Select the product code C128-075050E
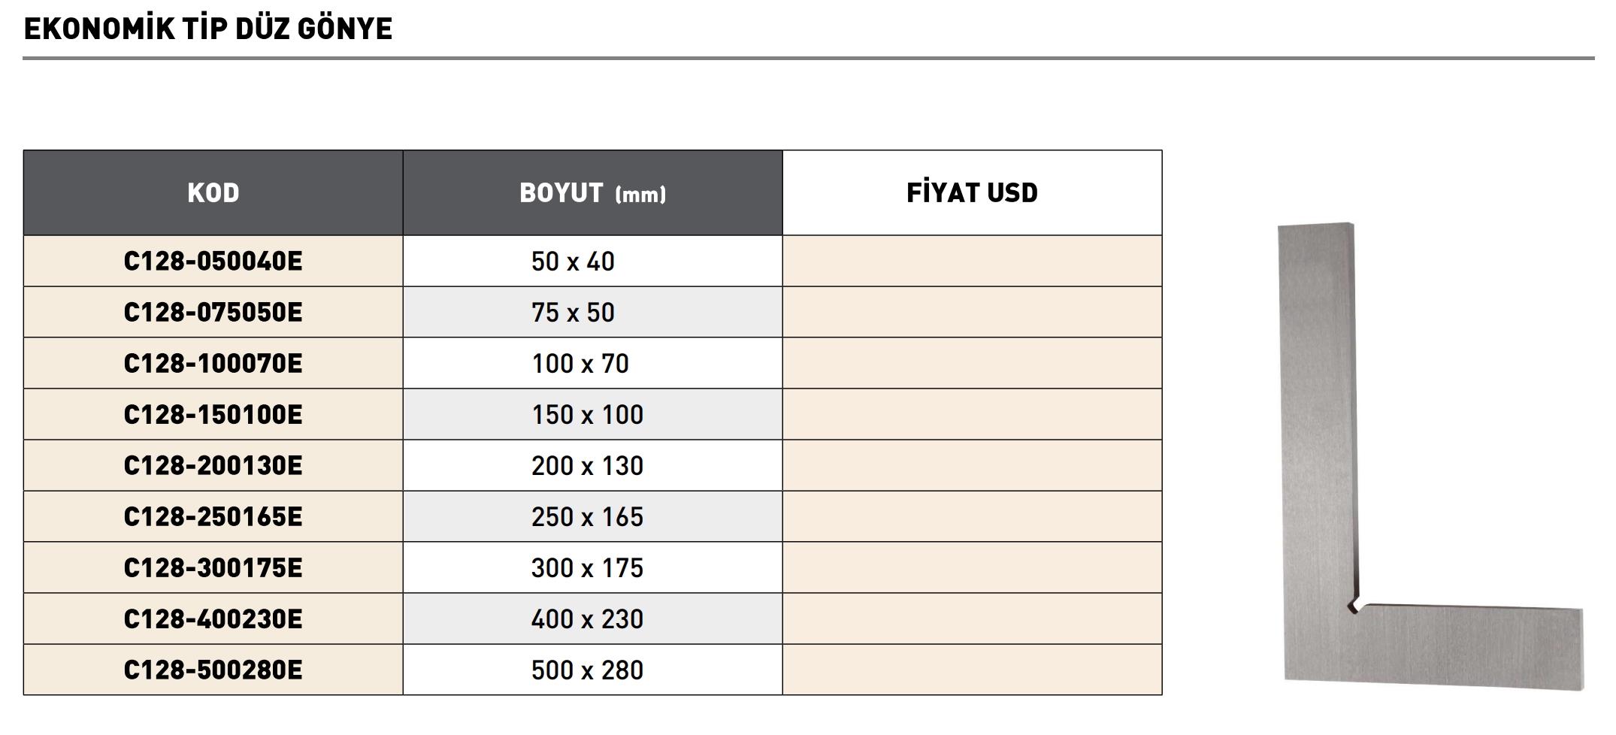 [x=213, y=313]
